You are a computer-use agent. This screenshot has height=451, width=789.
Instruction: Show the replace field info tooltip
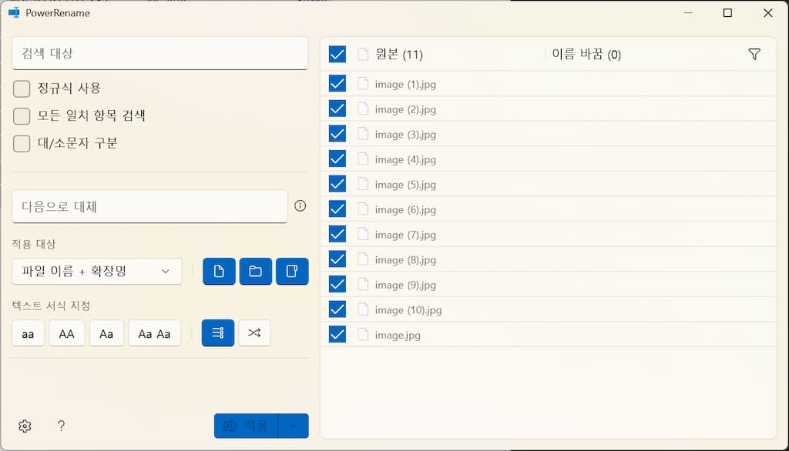tap(300, 206)
